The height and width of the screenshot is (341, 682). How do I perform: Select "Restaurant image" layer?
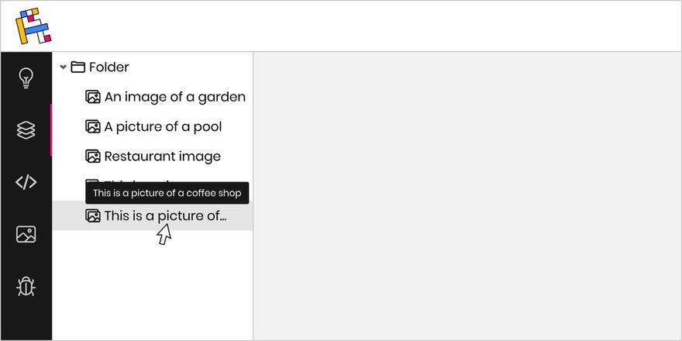pyautogui.click(x=162, y=157)
